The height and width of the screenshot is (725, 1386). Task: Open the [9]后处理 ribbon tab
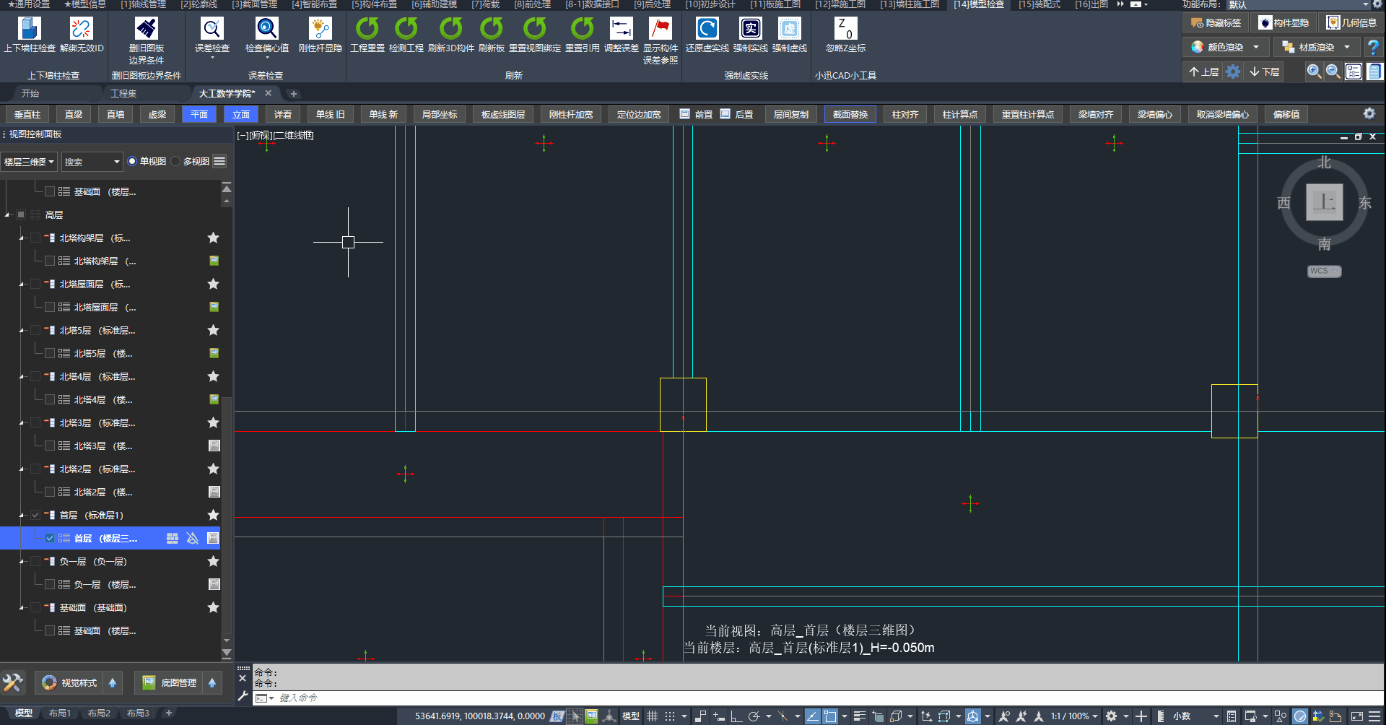(652, 4)
